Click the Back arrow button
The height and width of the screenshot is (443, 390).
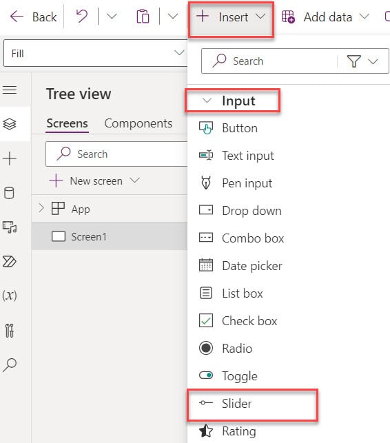click(x=33, y=17)
